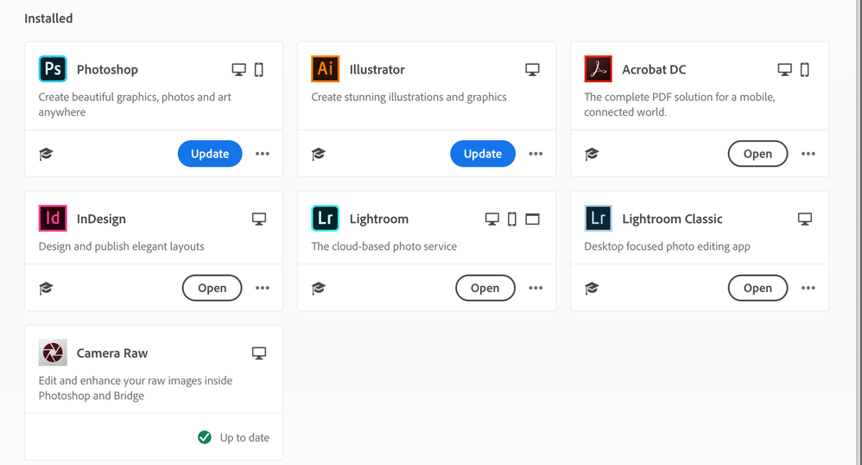
Task: Click the Lightroom web platform icon
Action: (533, 220)
